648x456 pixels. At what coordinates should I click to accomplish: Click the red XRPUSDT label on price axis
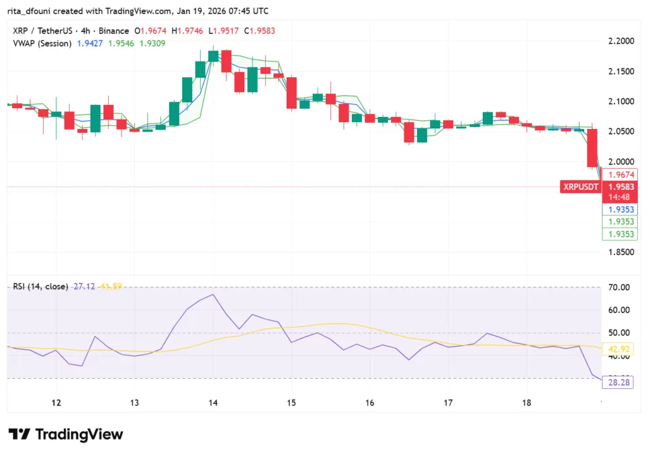pos(580,187)
